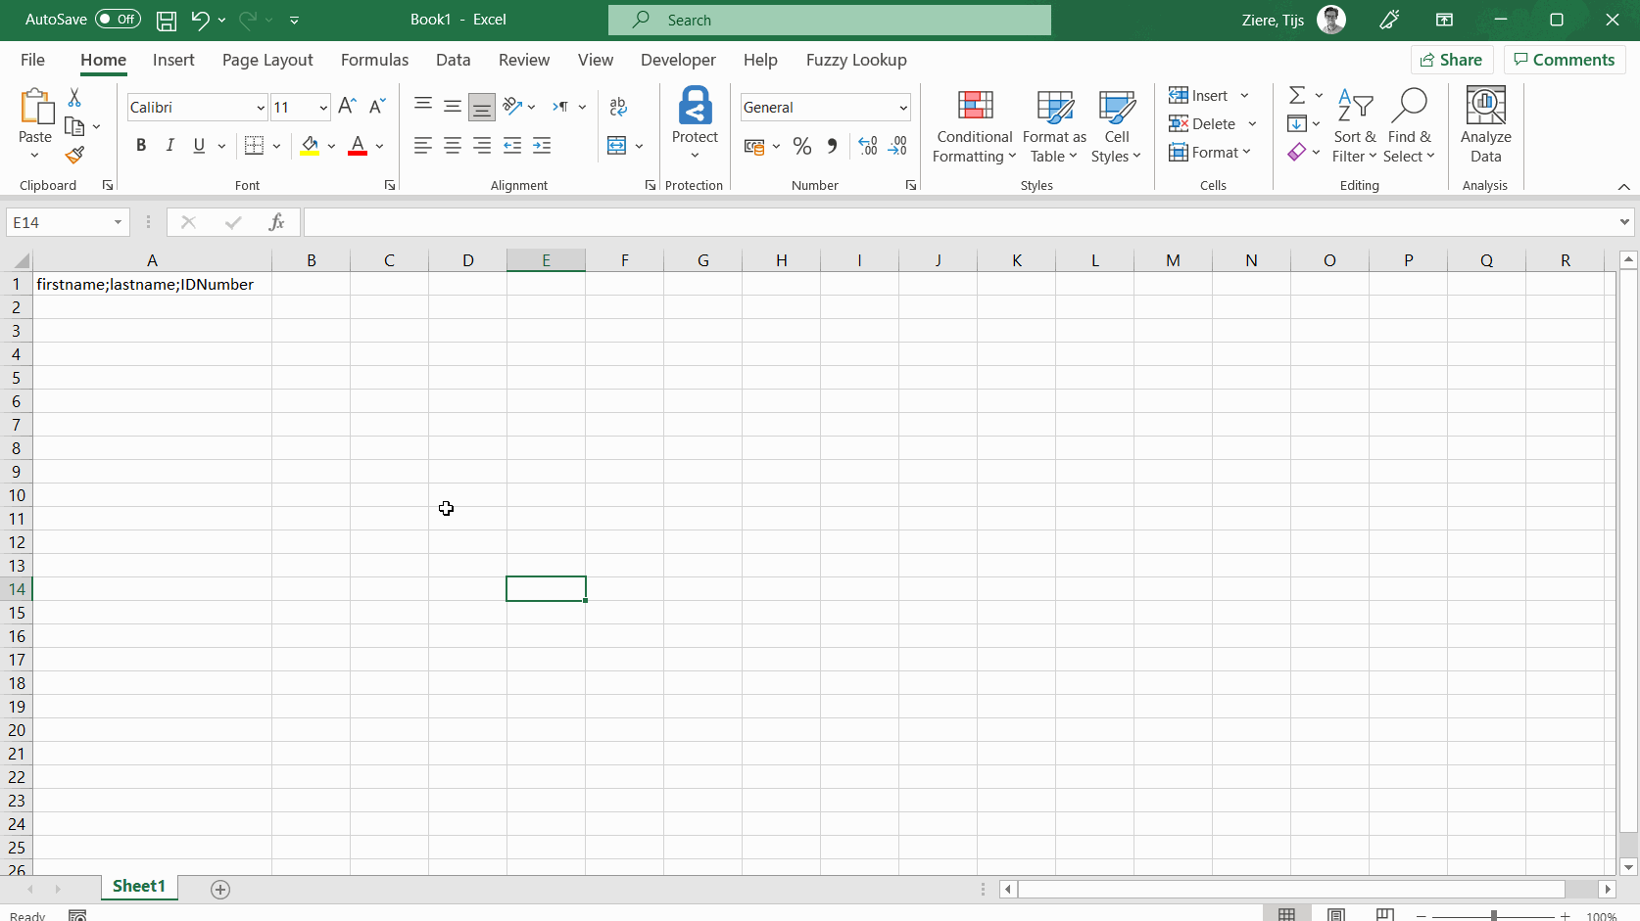Screen dimensions: 1640x921
Task: Select the Sheet1 worksheet tab
Action: click(139, 886)
